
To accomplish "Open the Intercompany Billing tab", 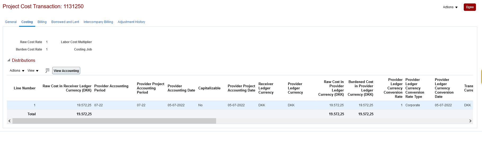I will 98,22.
